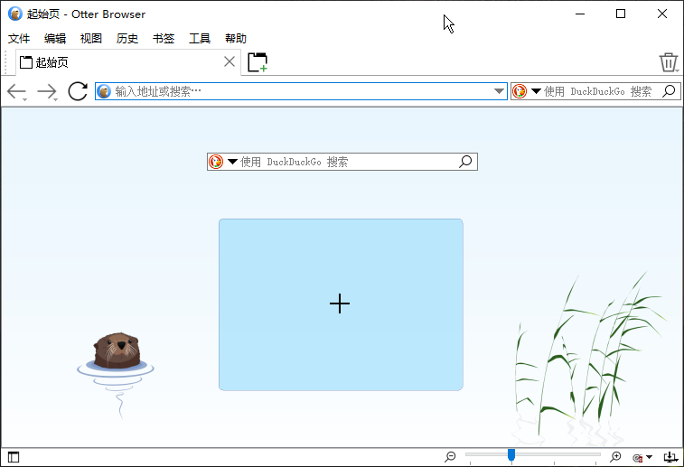Viewport: 684px width, 467px height.
Task: Click the DuckDuckGo logo in toolbar search
Action: tap(520, 91)
